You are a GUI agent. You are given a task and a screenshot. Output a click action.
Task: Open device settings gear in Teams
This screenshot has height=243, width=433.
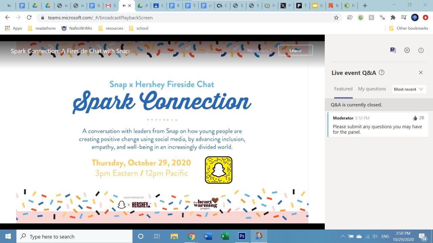(407, 50)
